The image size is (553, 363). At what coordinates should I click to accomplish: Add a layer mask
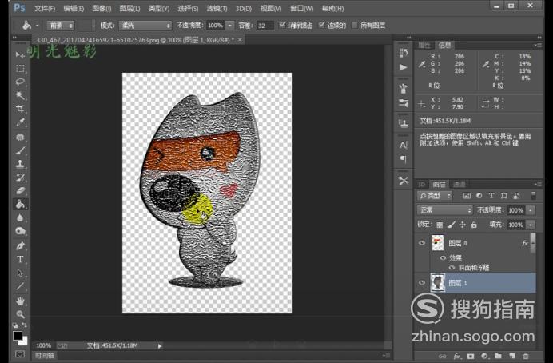point(471,357)
